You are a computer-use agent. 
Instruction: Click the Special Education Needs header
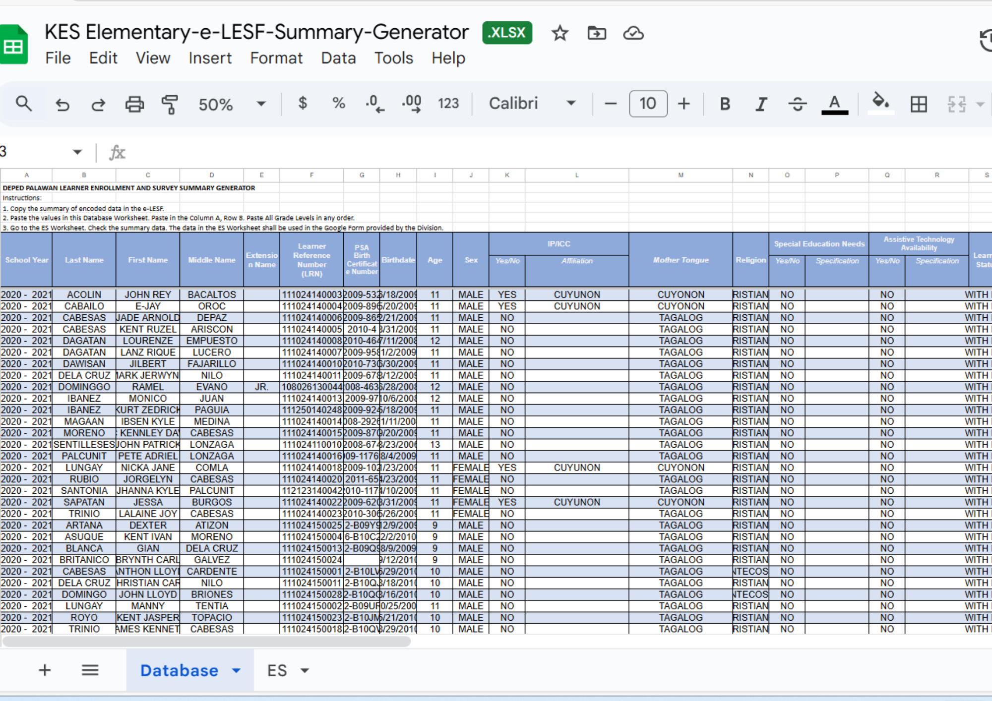point(819,244)
